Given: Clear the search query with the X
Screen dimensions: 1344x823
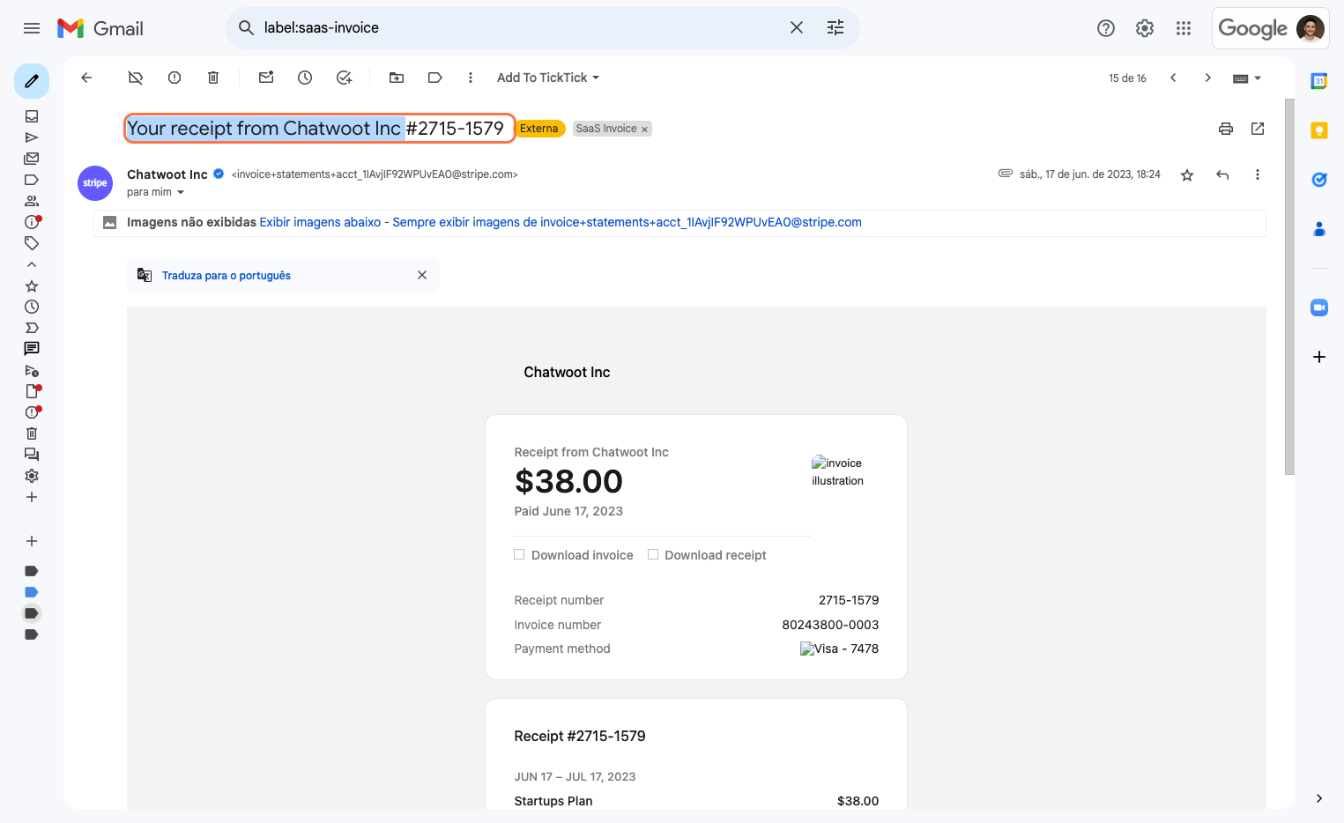Looking at the screenshot, I should (797, 27).
